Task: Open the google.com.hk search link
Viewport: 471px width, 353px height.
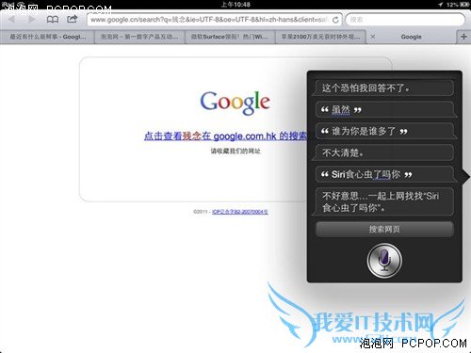Action: (225, 136)
